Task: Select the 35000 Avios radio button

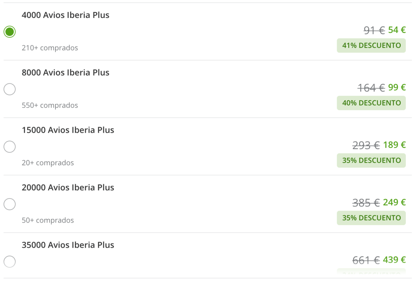Action: (9, 261)
